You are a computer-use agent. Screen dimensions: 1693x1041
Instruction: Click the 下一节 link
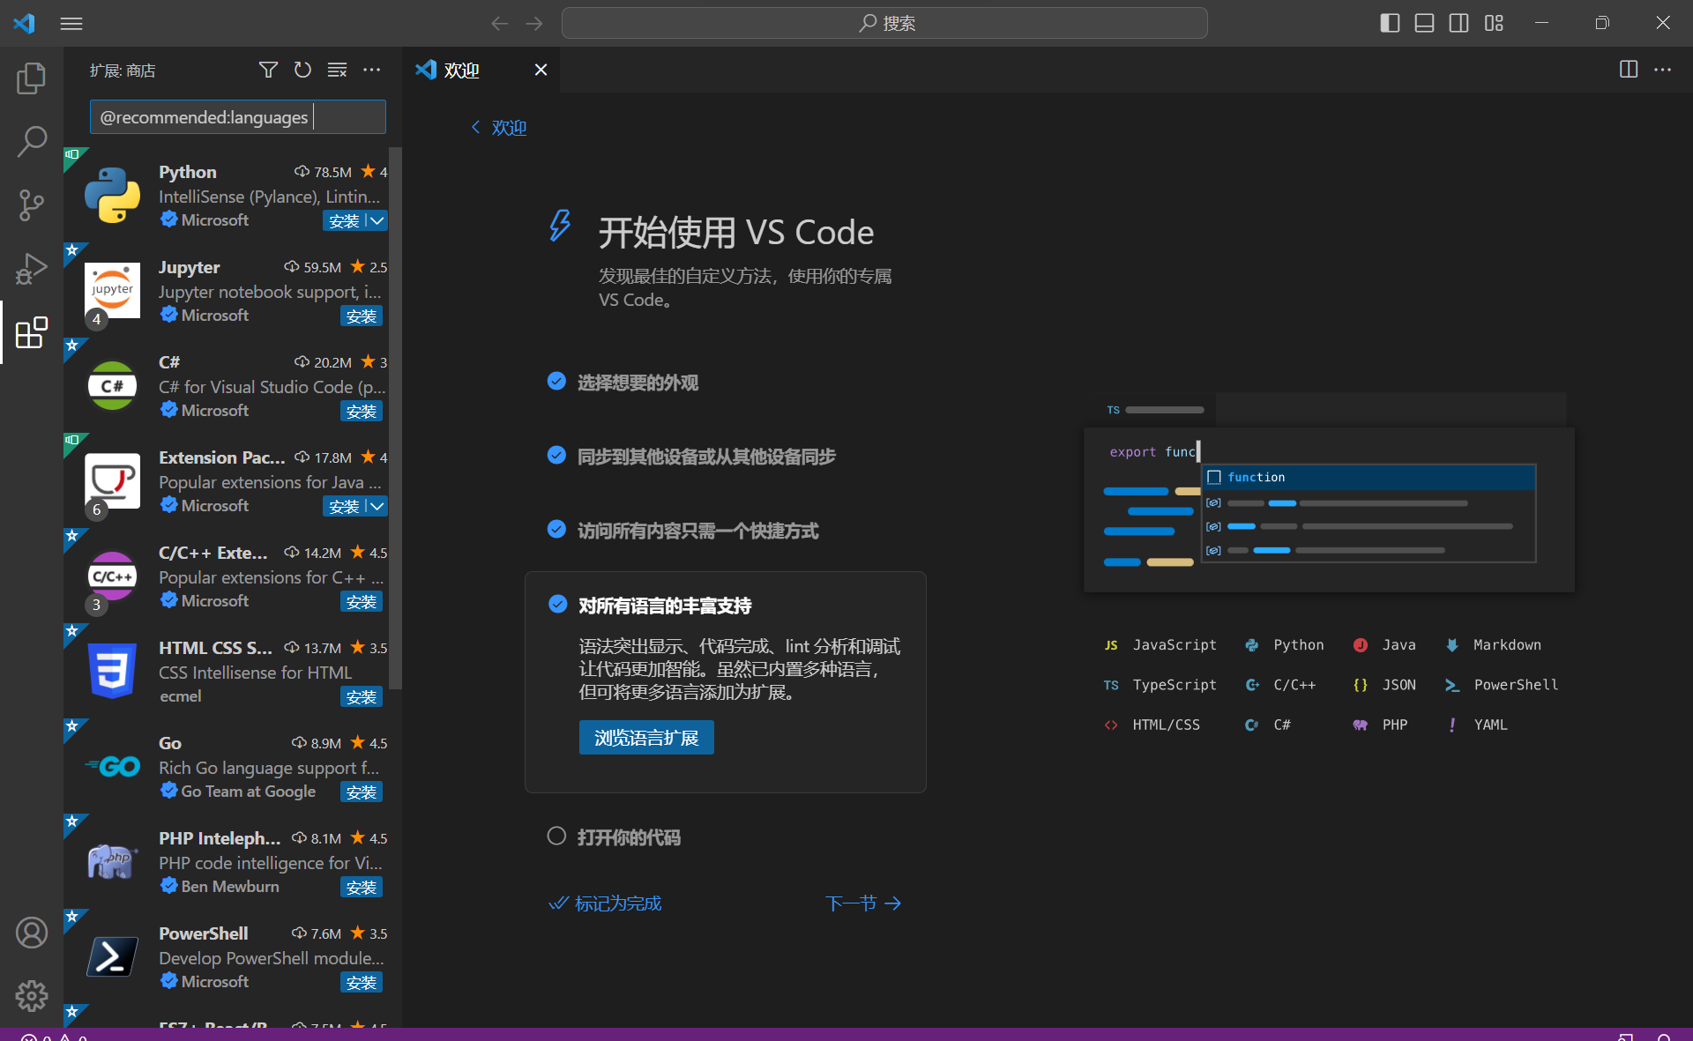coord(862,903)
